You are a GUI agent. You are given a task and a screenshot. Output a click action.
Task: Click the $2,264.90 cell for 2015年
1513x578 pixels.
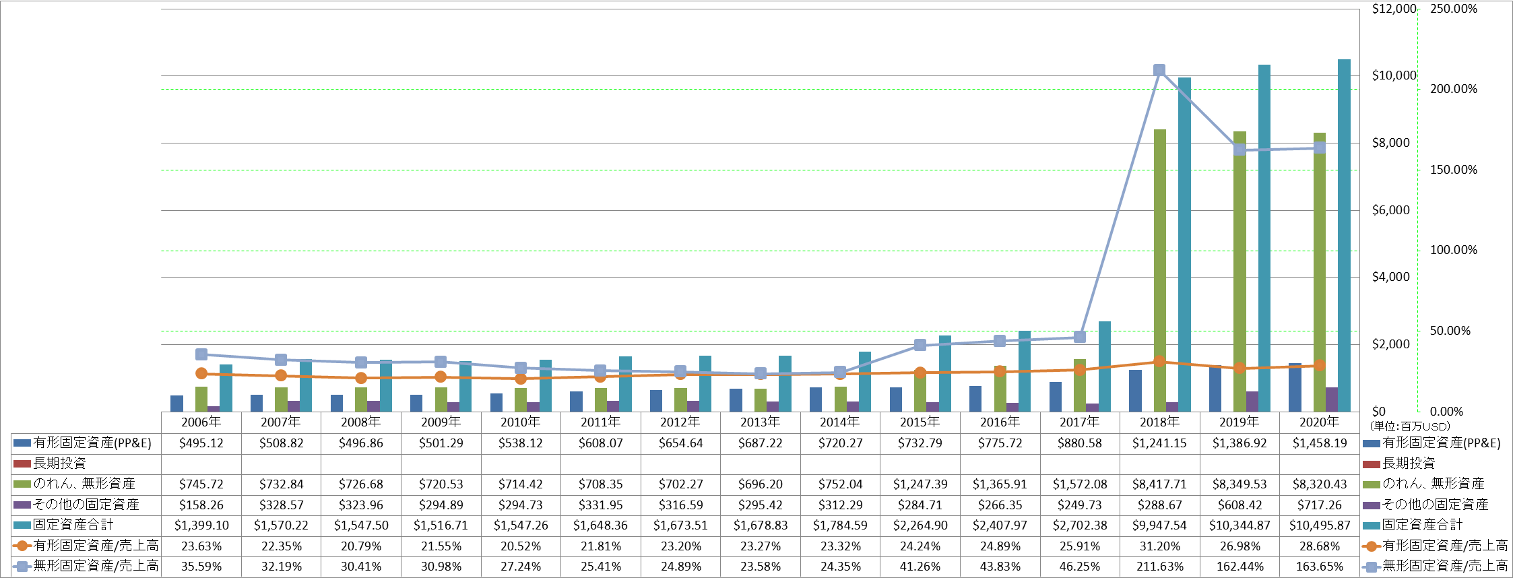tap(920, 525)
